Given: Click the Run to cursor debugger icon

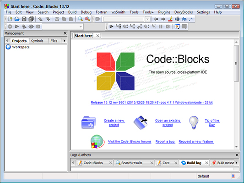Looking at the screenshot, I should (119, 27).
